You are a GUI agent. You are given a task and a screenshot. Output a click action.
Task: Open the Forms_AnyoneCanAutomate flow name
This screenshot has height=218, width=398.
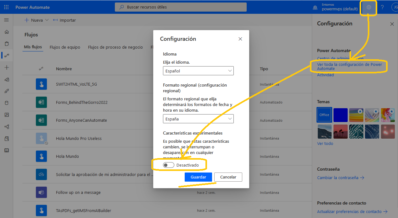[x=81, y=120]
